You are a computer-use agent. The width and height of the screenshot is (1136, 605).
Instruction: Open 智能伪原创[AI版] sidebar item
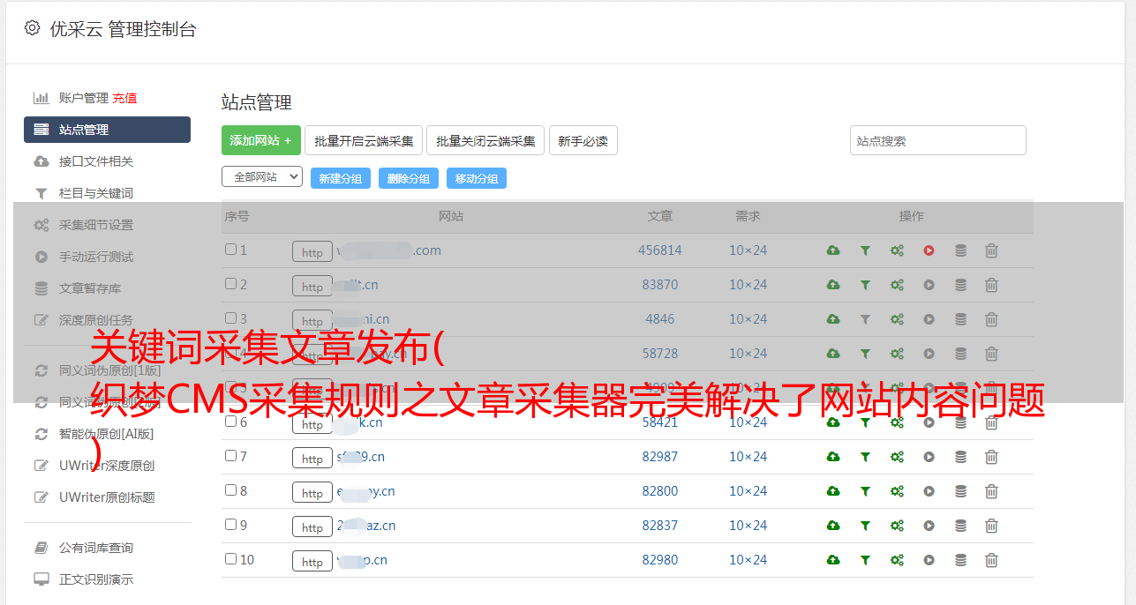(107, 434)
